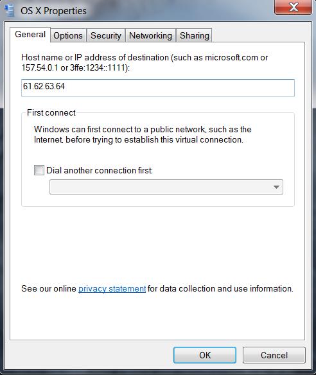The height and width of the screenshot is (375, 316).
Task: Click the Dial another connection first label
Action: pos(100,170)
